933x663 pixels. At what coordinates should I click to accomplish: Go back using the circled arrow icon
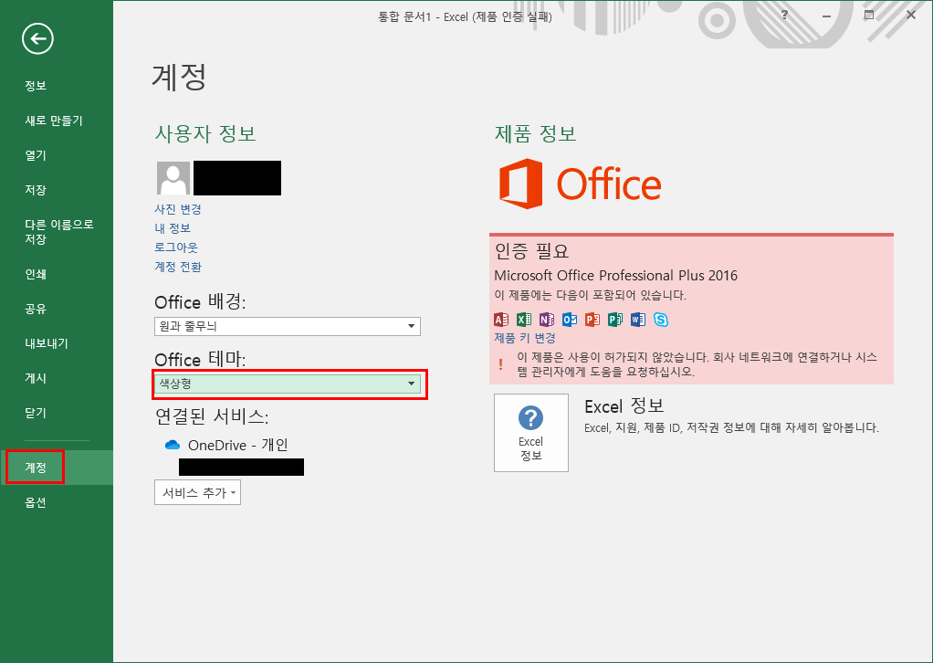click(x=37, y=38)
